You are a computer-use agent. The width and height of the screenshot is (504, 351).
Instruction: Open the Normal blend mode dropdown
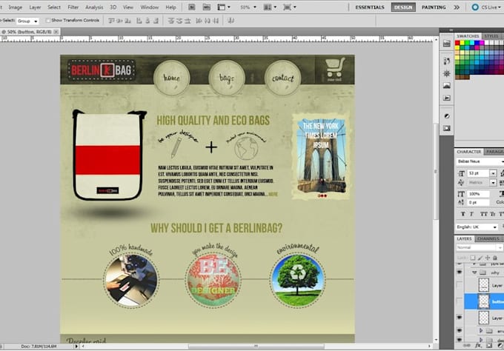click(479, 247)
